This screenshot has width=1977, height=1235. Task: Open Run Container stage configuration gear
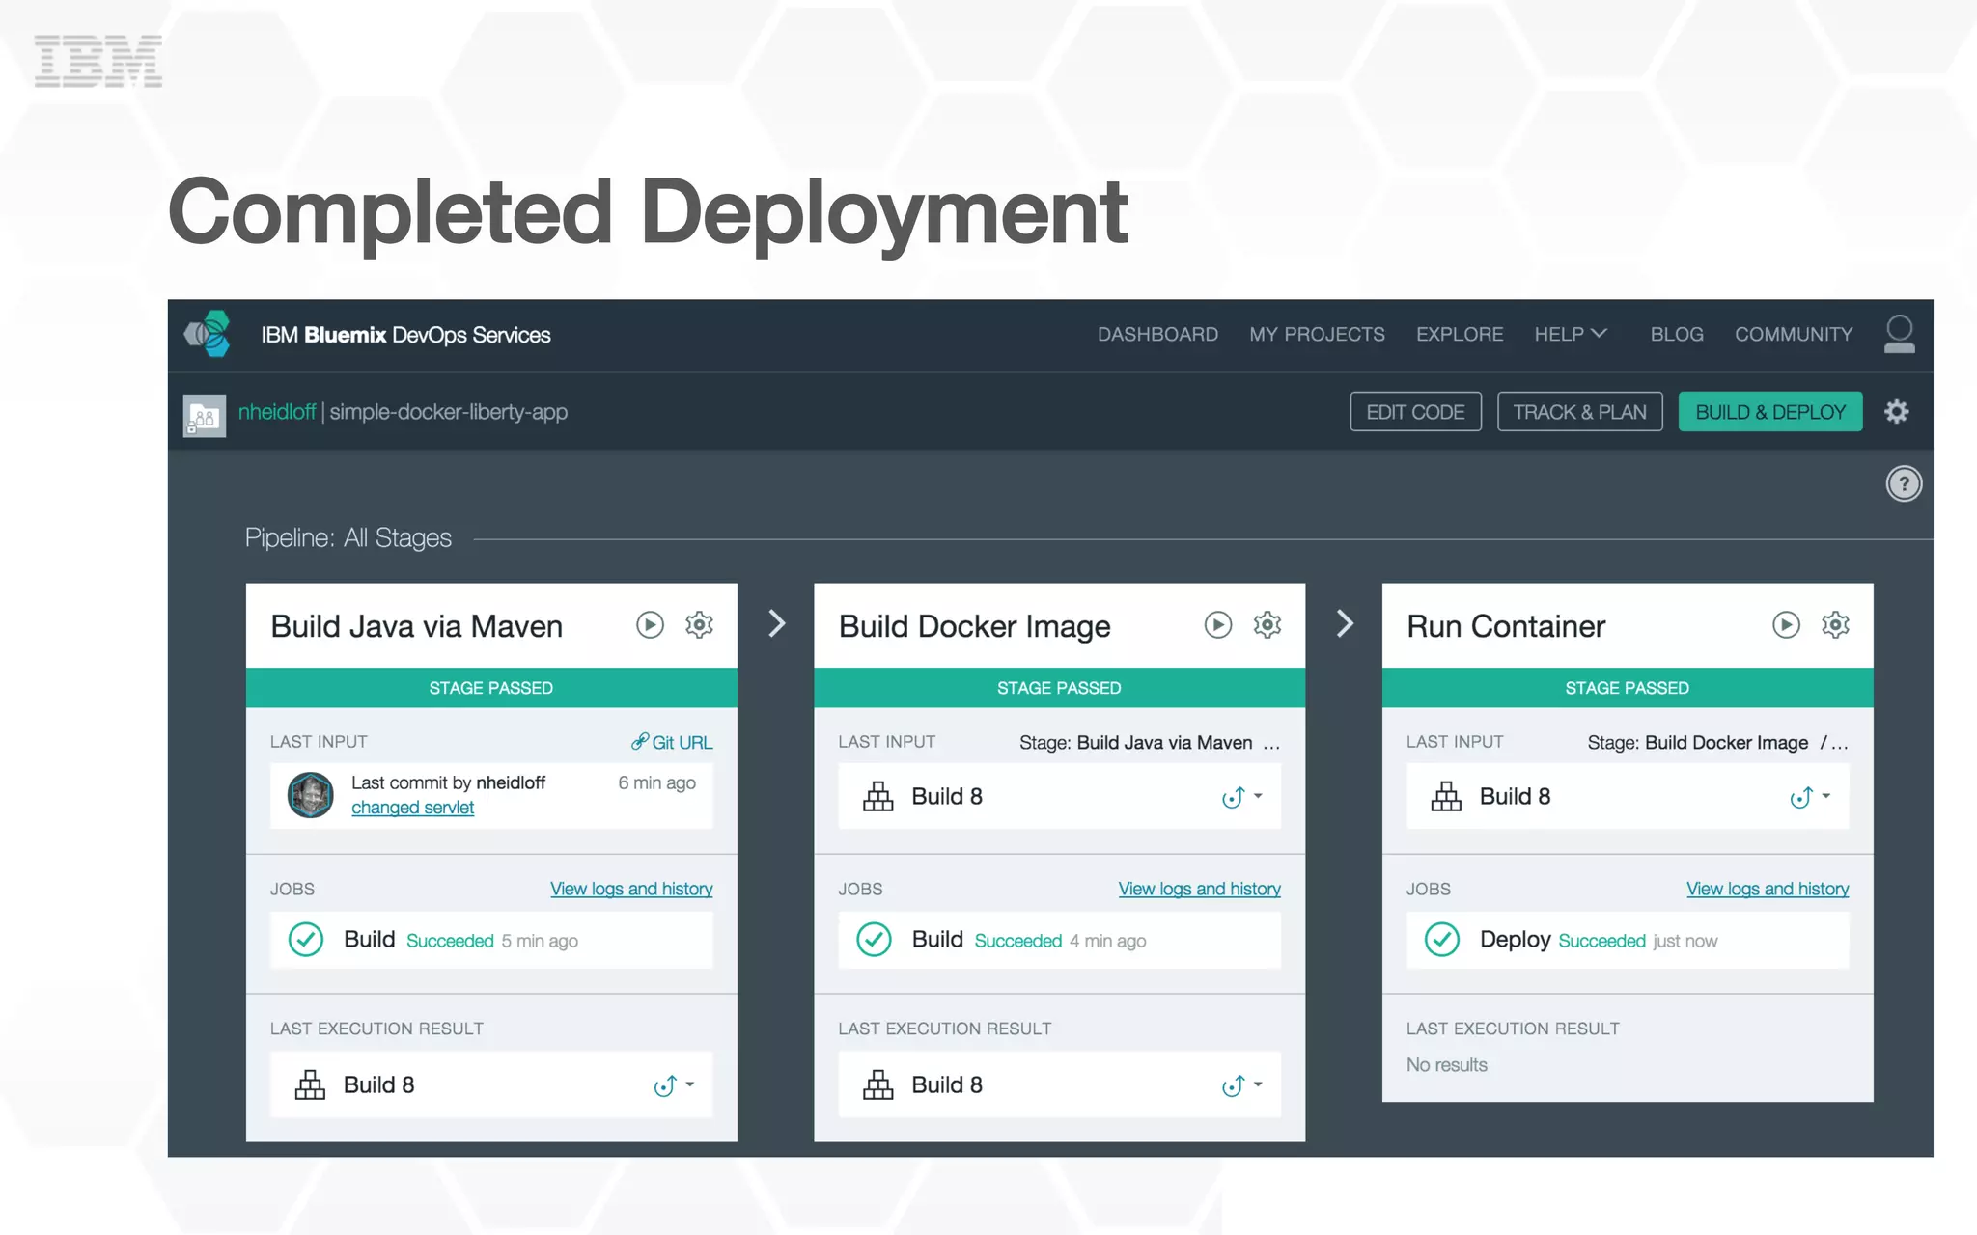[x=1835, y=625]
